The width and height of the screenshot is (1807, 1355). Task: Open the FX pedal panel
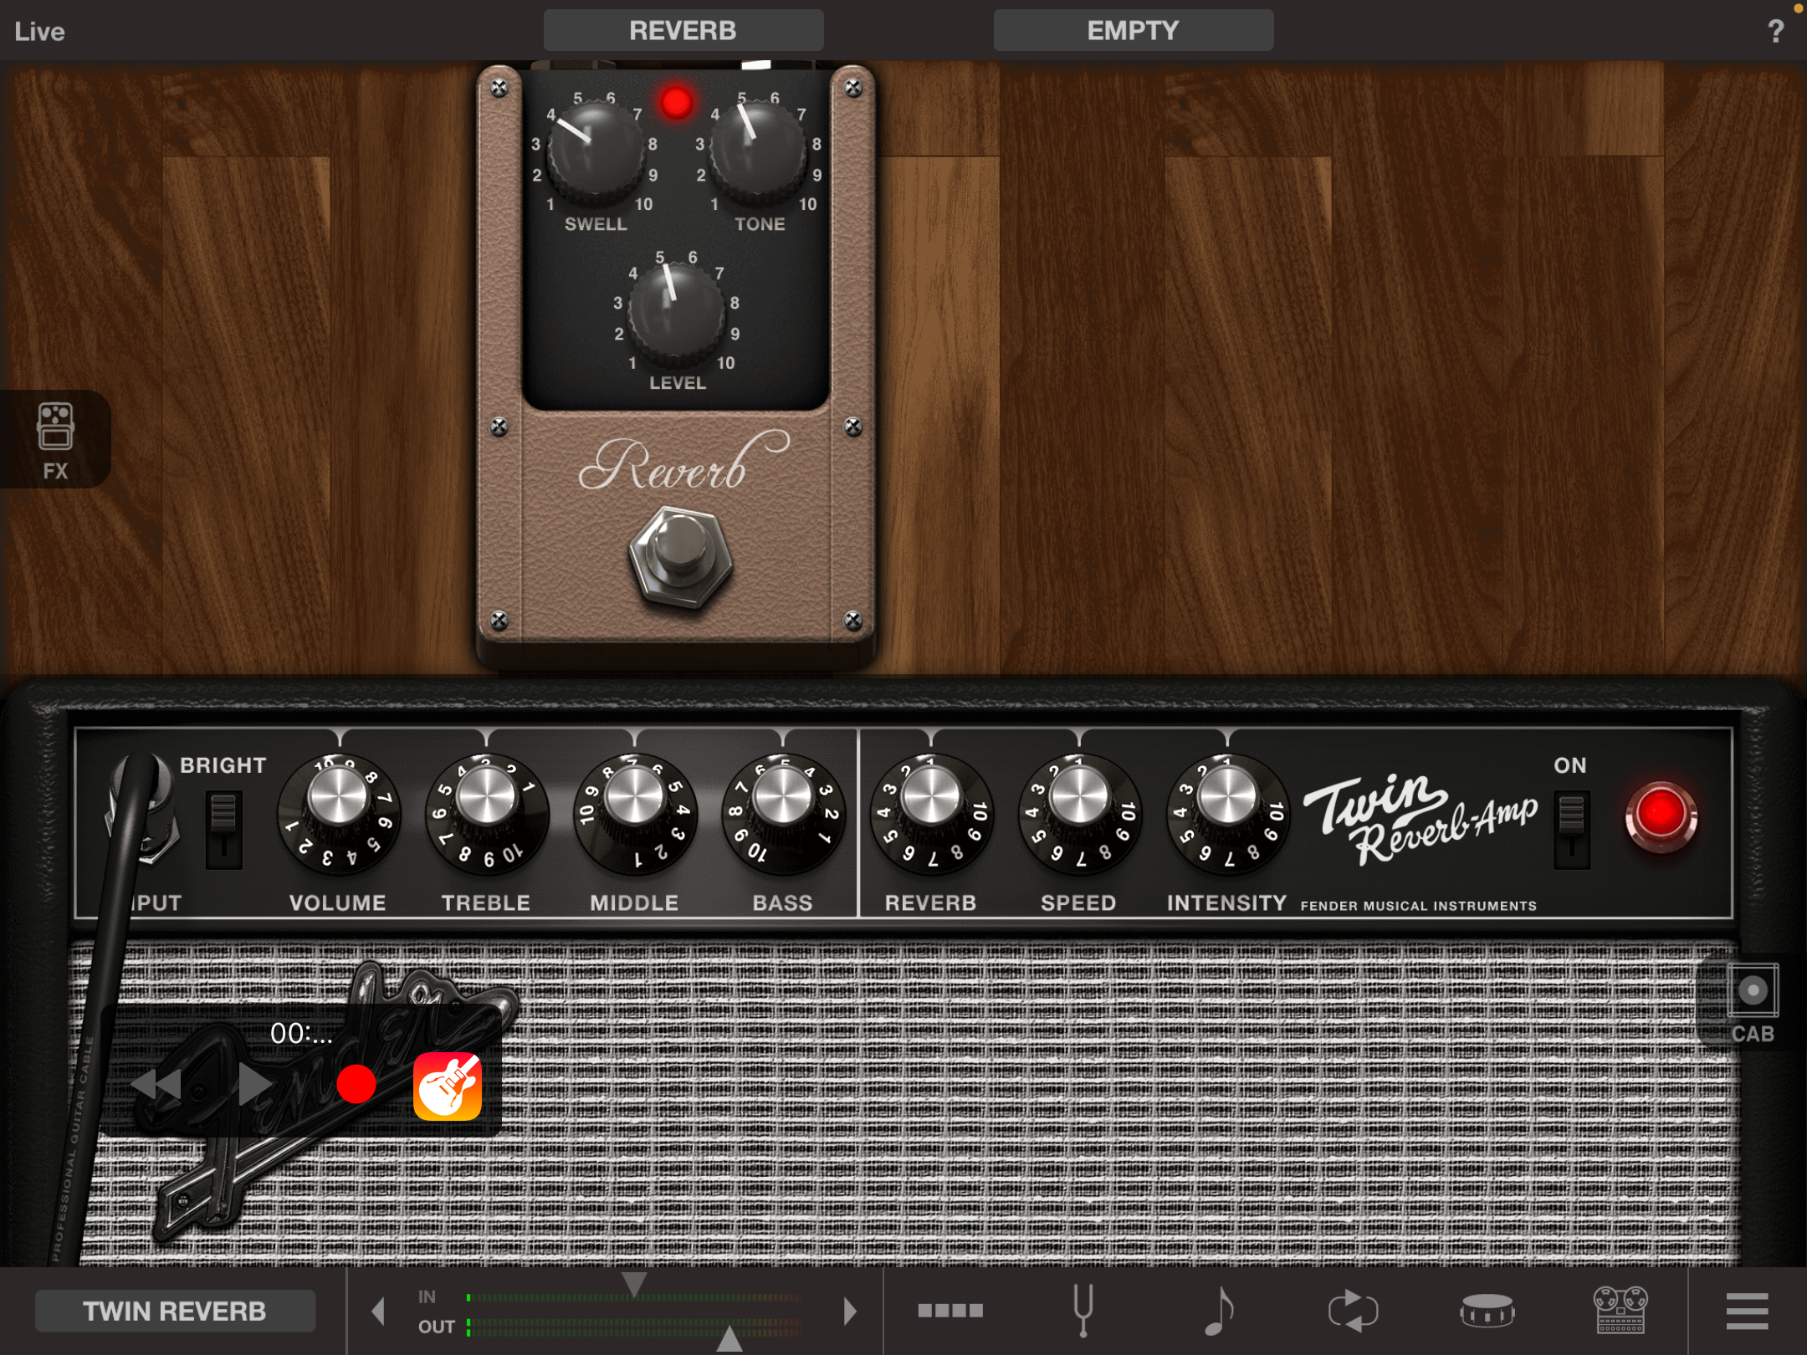(x=55, y=439)
